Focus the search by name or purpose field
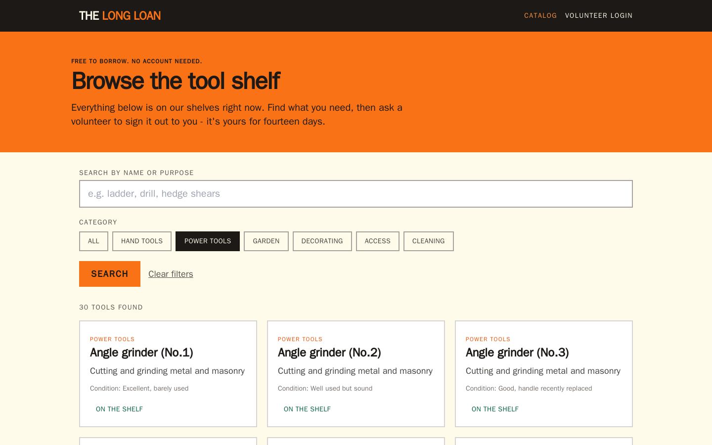This screenshot has width=712, height=445. 356,194
